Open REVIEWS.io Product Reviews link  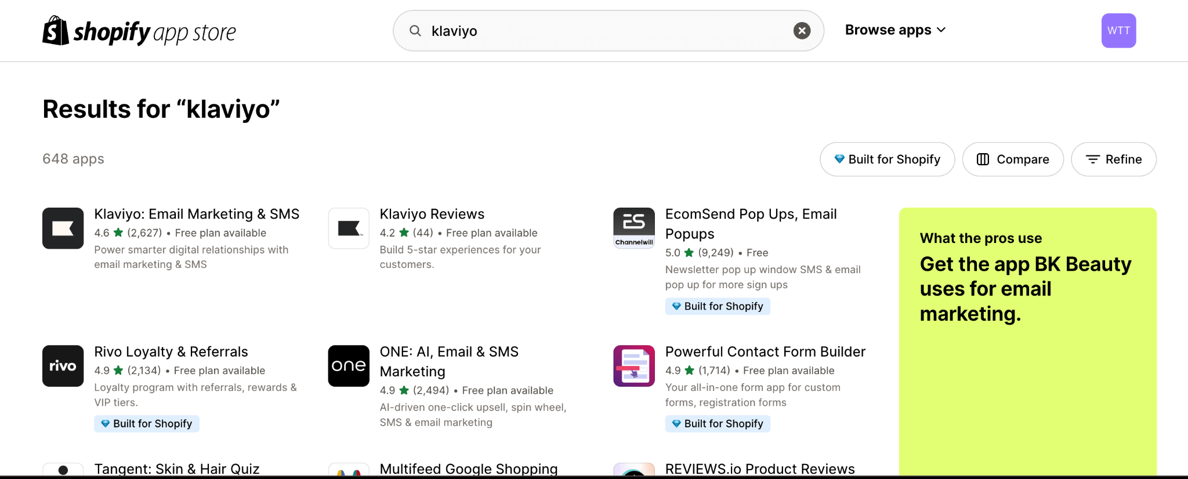pos(760,469)
